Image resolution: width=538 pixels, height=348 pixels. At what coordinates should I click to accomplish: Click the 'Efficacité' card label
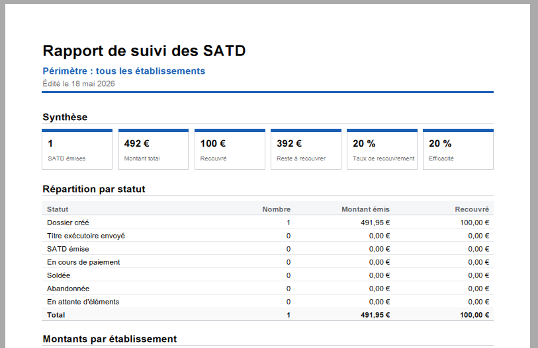pos(441,158)
